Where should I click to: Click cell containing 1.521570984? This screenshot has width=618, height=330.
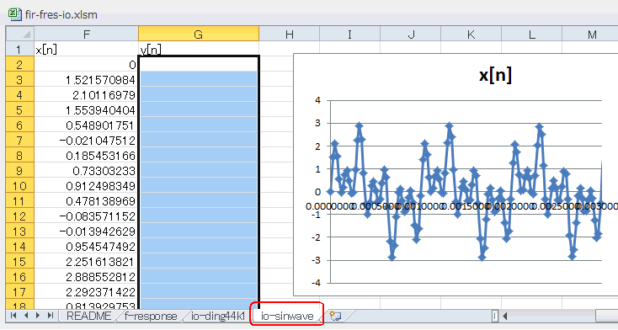point(87,80)
